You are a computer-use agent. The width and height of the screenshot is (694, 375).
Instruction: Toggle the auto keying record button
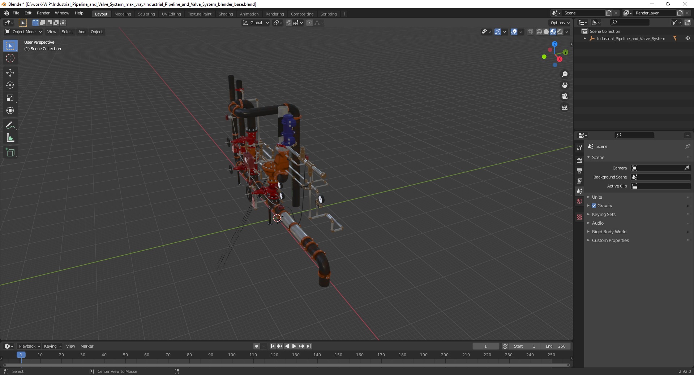[x=257, y=346]
